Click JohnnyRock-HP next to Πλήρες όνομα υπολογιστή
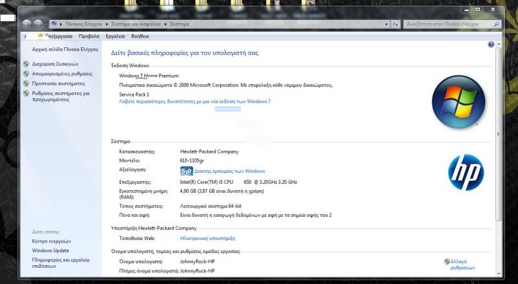518x284 pixels. tap(197, 271)
